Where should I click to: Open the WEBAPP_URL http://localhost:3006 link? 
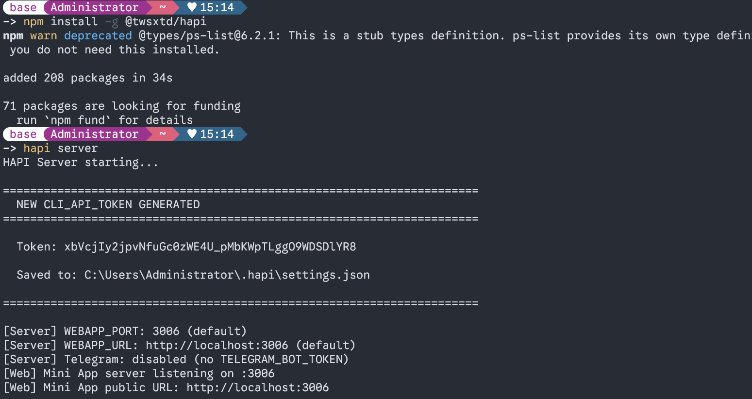click(x=217, y=345)
